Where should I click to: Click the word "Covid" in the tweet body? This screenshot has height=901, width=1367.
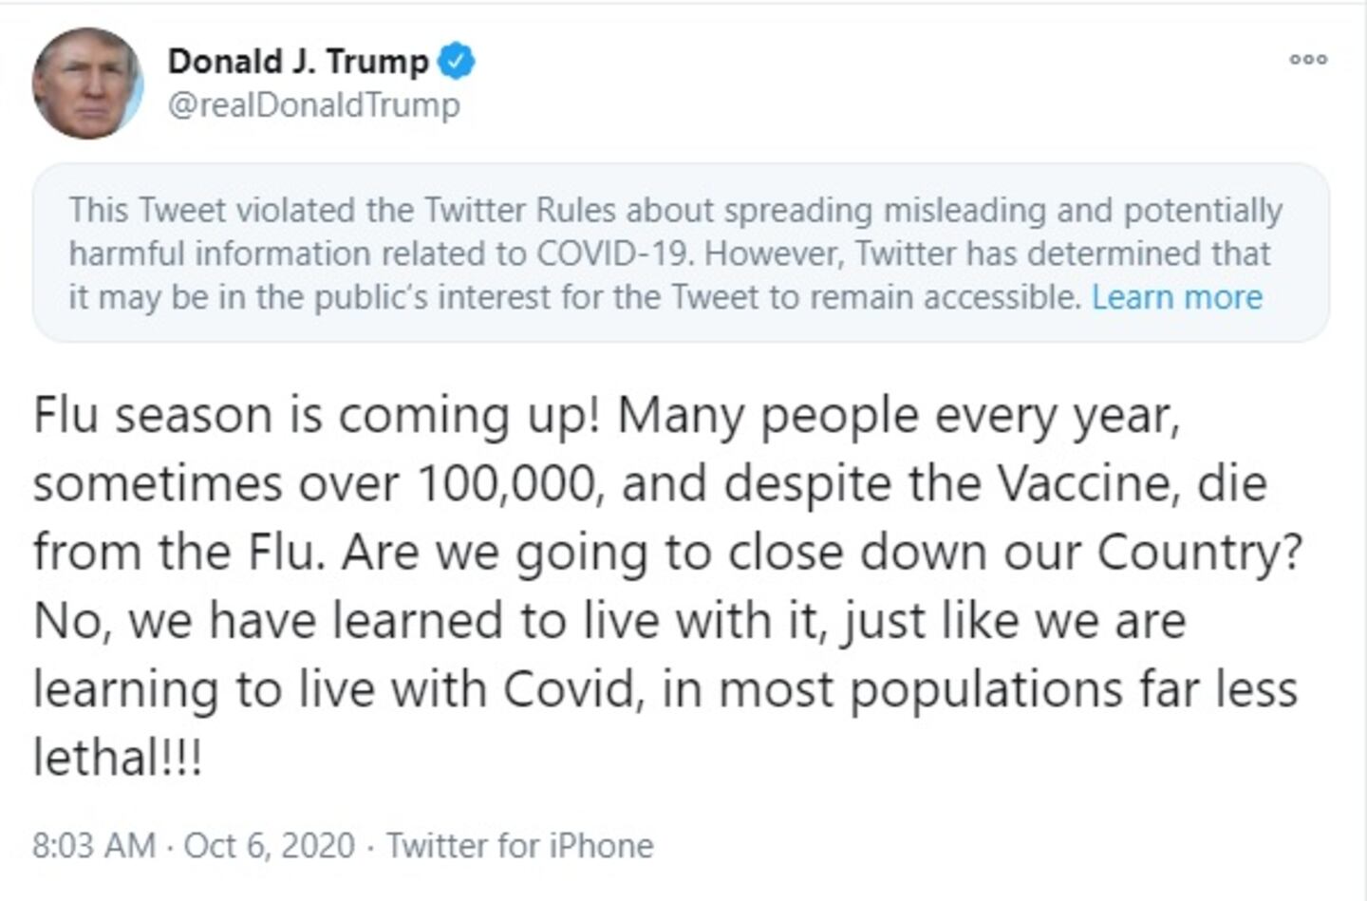(x=569, y=689)
